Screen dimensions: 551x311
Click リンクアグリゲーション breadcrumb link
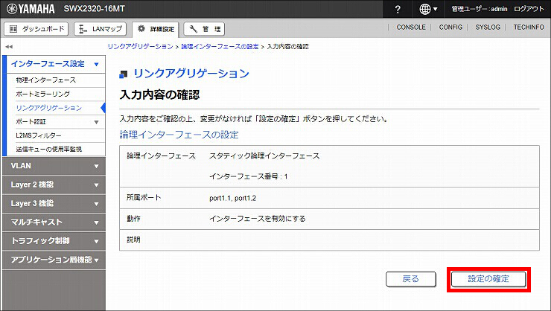(x=140, y=46)
